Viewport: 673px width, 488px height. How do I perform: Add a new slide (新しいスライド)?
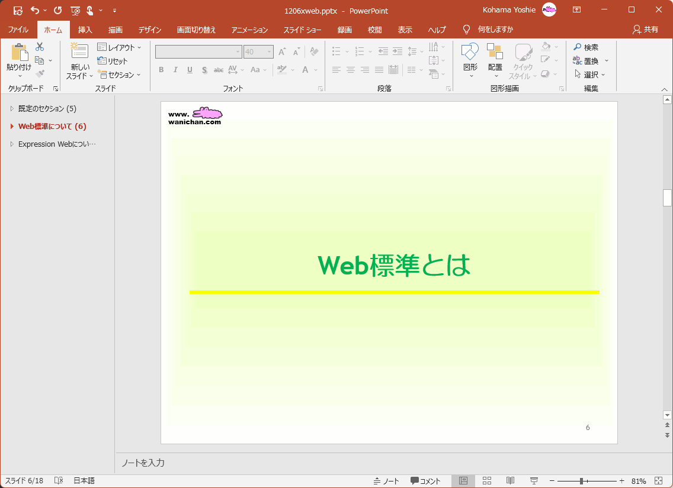tap(80, 60)
